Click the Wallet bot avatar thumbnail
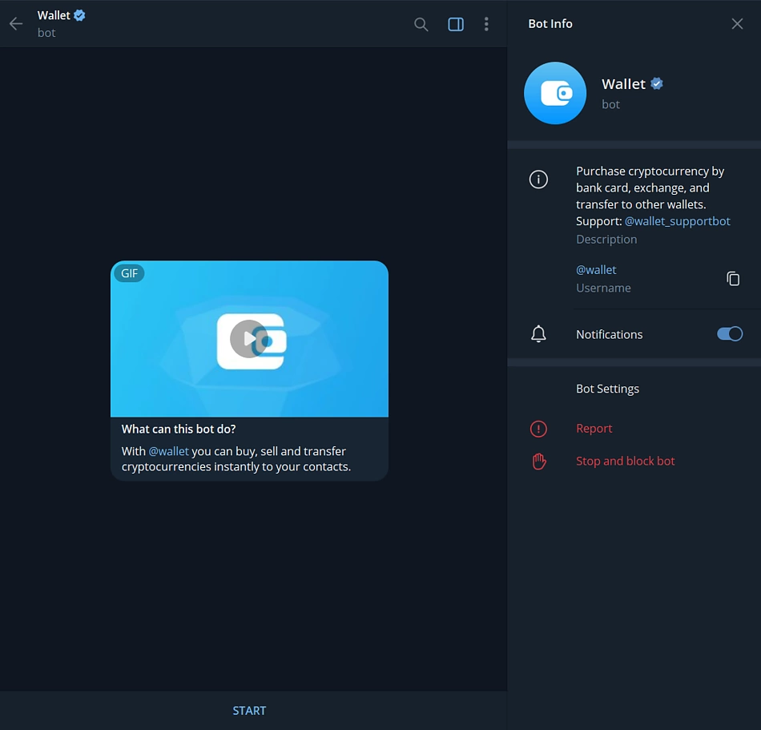The height and width of the screenshot is (730, 761). coord(555,93)
